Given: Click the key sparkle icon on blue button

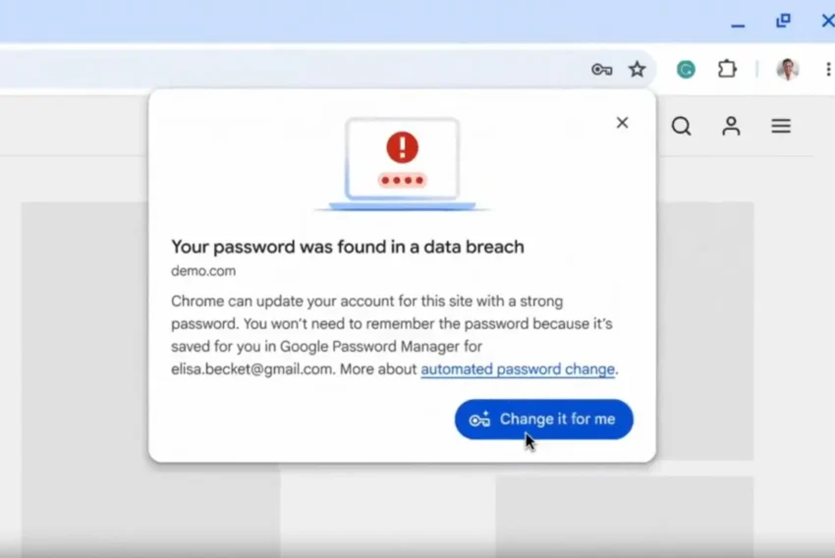Looking at the screenshot, I should tap(479, 419).
